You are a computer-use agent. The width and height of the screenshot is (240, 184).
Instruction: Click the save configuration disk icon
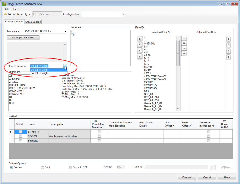point(10,14)
